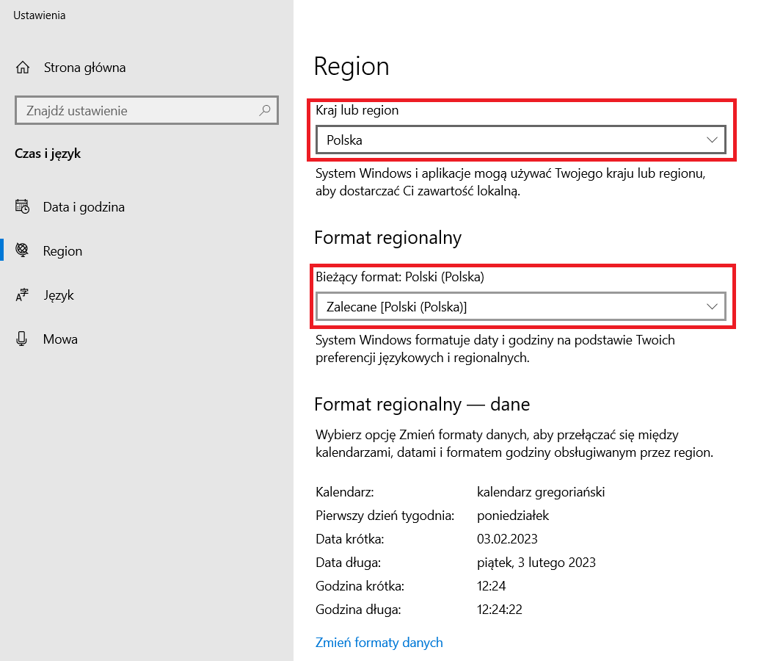Click the Ustawienia window title
This screenshot has height=661, width=772.
(x=40, y=15)
